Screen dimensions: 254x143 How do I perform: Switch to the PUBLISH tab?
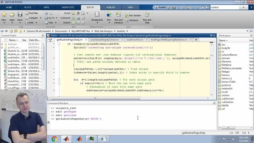[x=111, y=8]
